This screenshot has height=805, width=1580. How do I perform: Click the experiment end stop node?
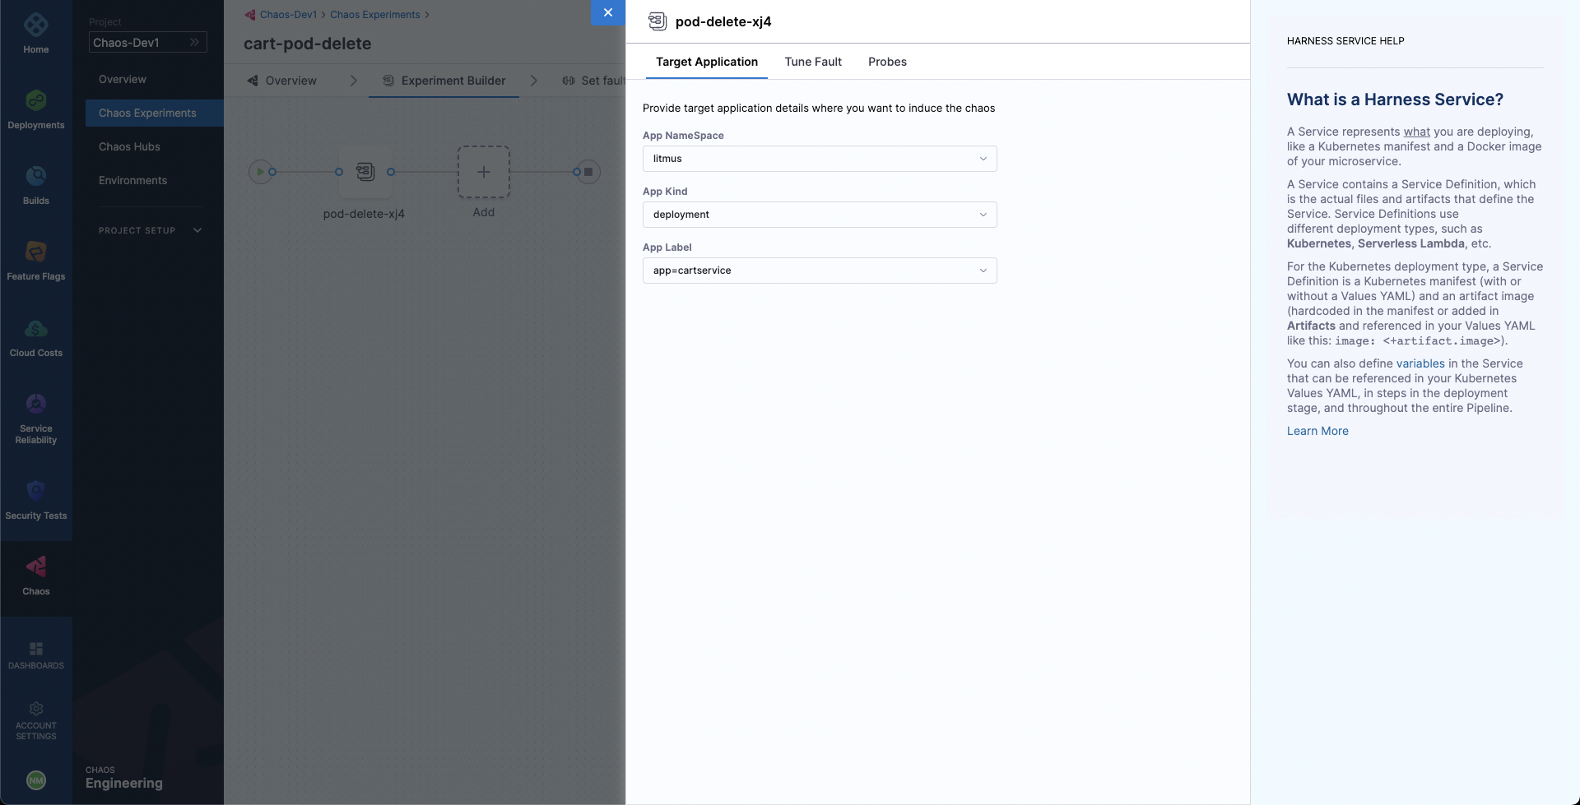tap(588, 172)
